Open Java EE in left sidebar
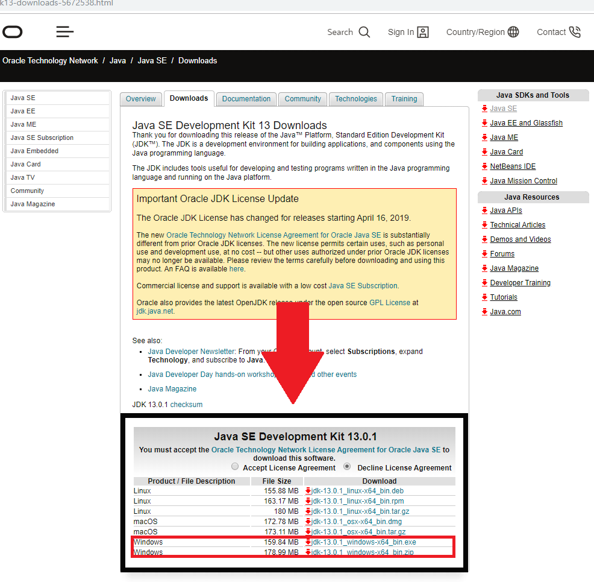The image size is (594, 582). pyautogui.click(x=58, y=111)
